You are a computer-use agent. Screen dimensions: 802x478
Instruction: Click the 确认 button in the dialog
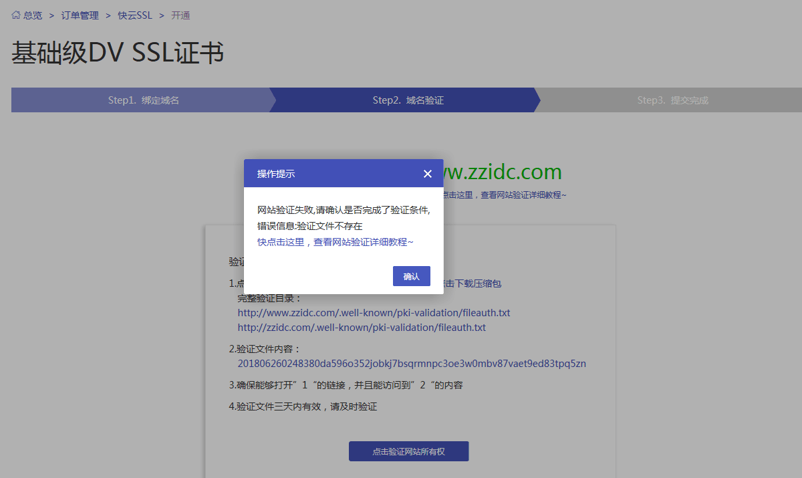[411, 276]
